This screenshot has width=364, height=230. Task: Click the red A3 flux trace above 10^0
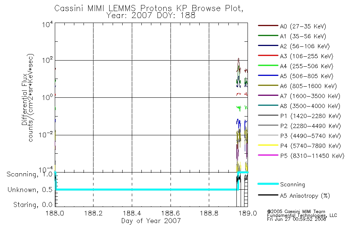tap(242, 94)
